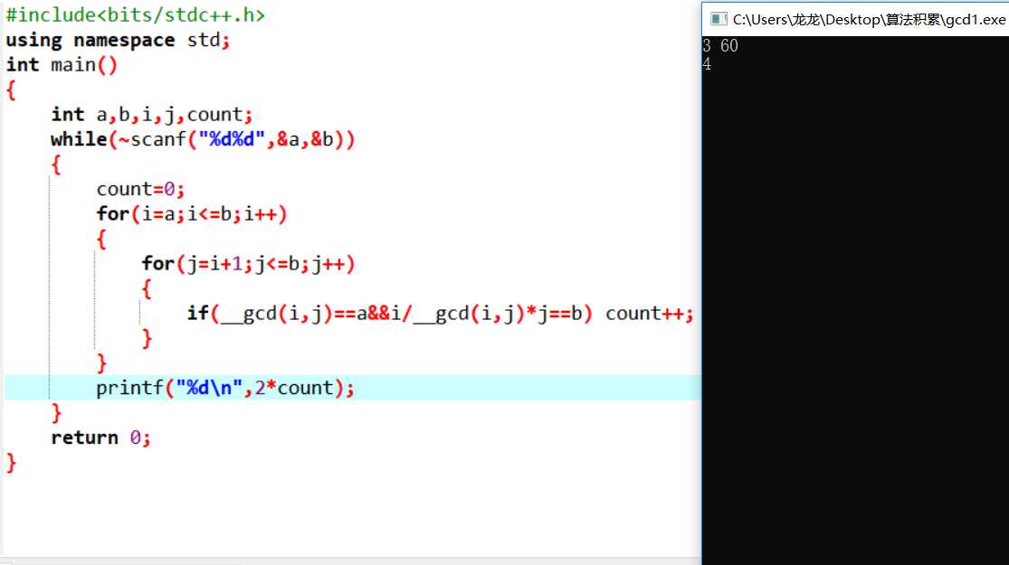Click the console output line '4'

pyautogui.click(x=707, y=64)
